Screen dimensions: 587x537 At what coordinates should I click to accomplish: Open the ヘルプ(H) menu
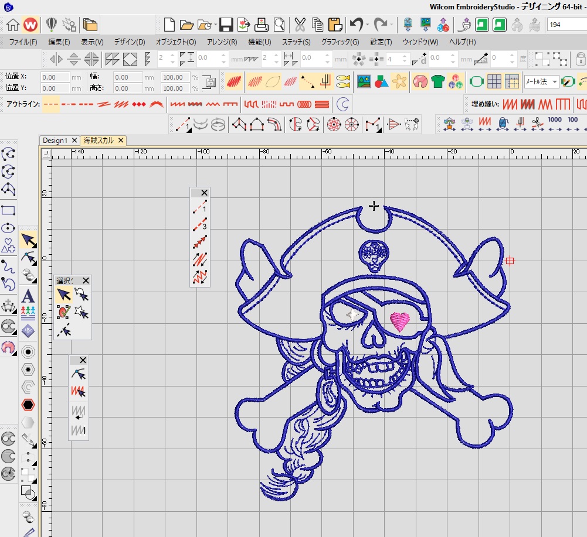(x=462, y=42)
